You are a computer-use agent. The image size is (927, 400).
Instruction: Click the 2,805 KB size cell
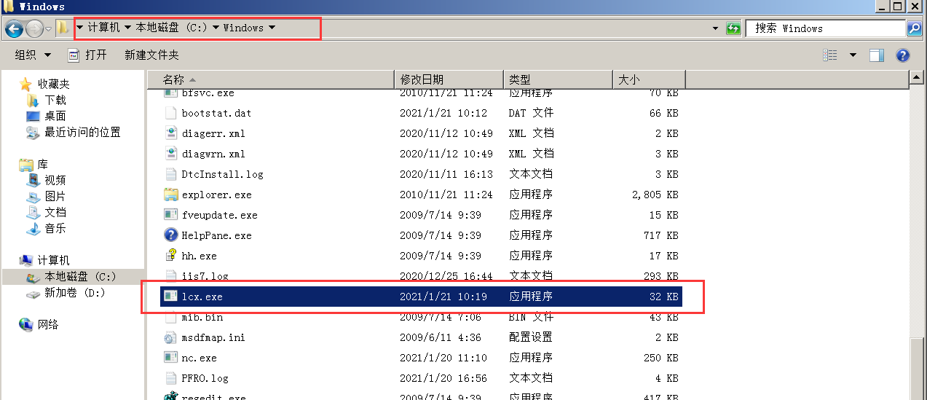coord(655,195)
